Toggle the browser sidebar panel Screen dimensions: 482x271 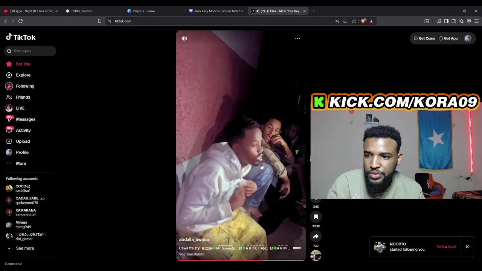446,21
